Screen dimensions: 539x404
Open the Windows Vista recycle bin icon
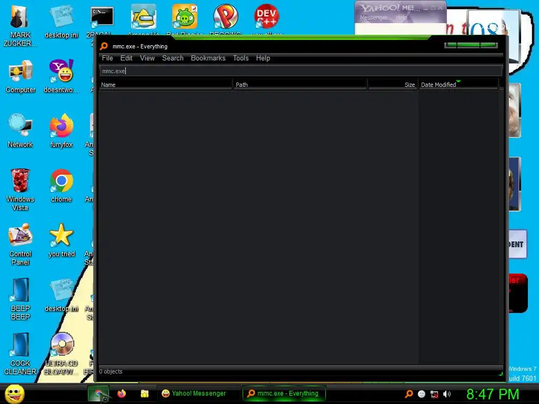pos(20,189)
